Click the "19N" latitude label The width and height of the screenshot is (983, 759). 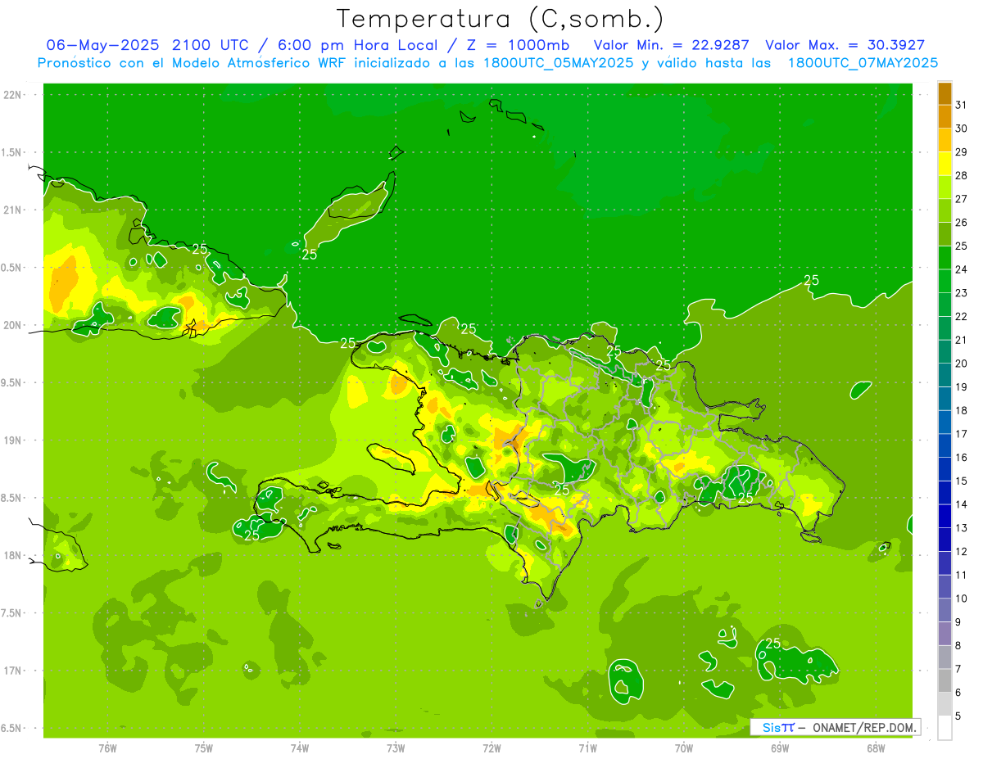(x=13, y=440)
